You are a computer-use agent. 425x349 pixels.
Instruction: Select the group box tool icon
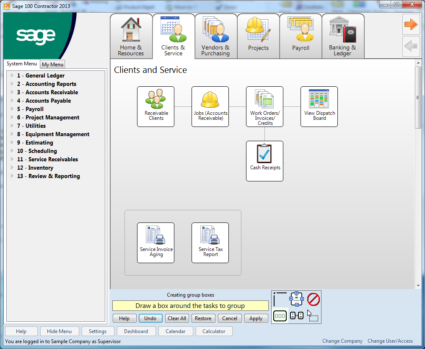280,315
